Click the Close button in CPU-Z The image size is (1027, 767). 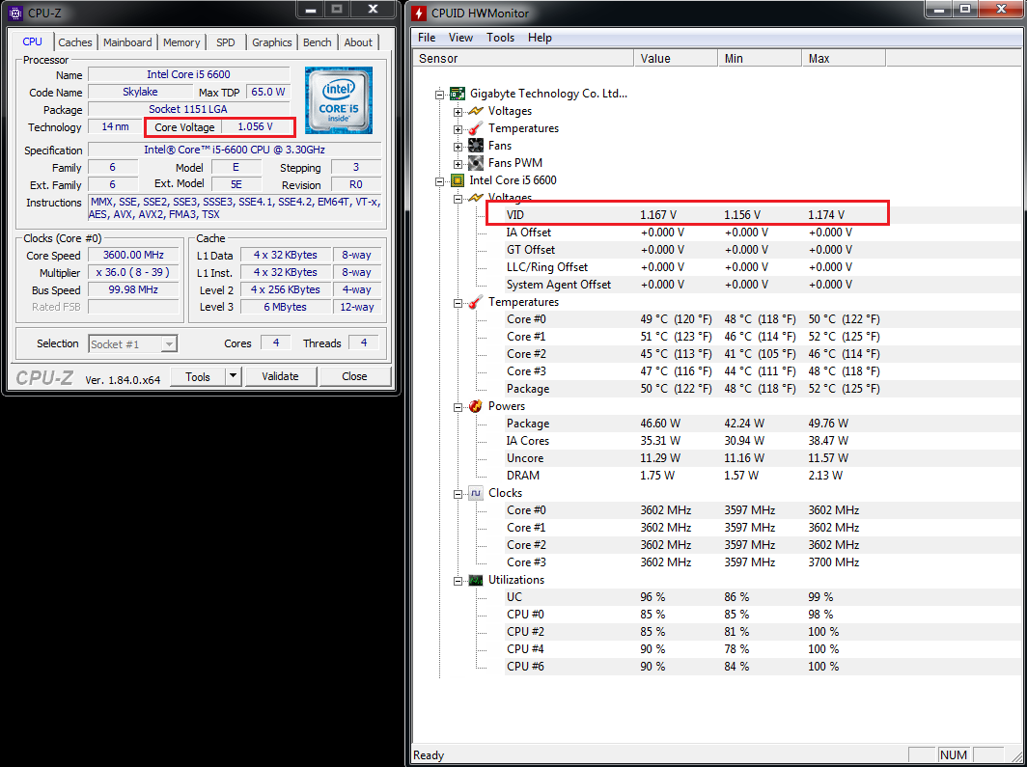[x=354, y=376]
